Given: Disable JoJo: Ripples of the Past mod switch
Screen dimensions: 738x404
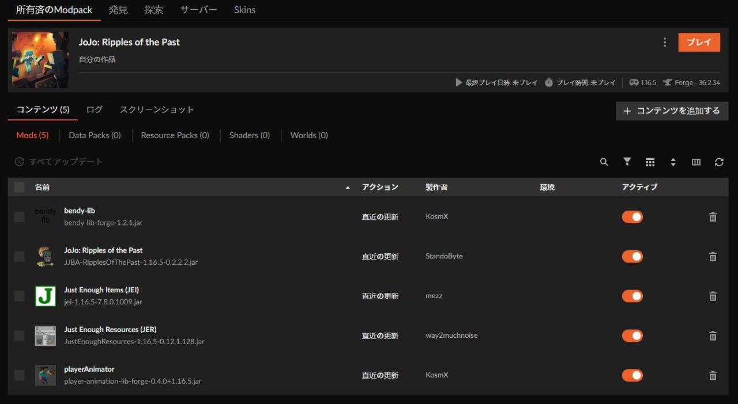Looking at the screenshot, I should [x=632, y=257].
